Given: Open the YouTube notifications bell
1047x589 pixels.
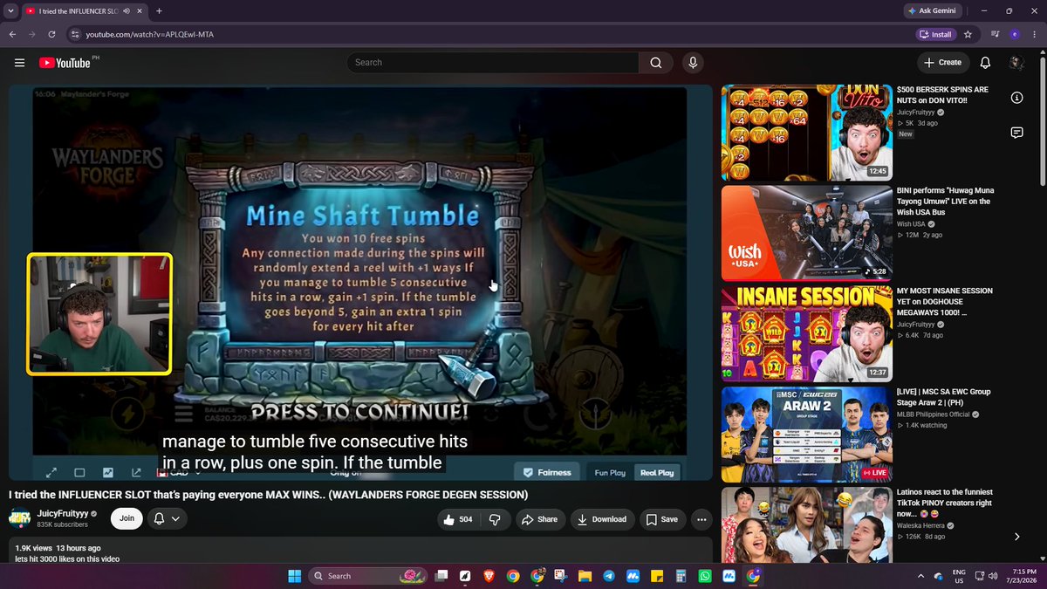Looking at the screenshot, I should 985,63.
